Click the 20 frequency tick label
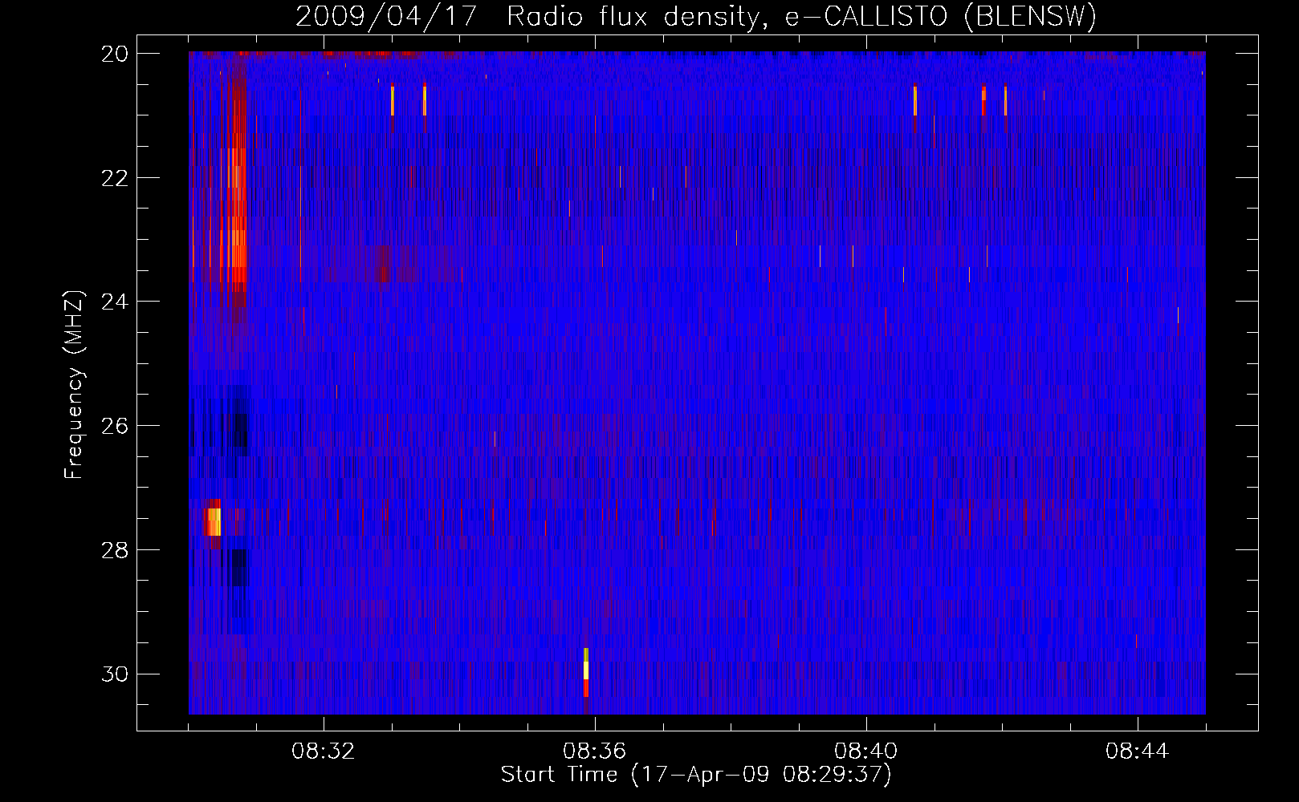The image size is (1299, 802). click(115, 54)
